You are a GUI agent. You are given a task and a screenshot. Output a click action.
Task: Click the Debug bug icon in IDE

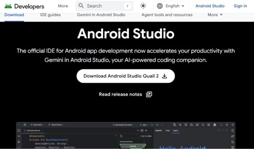pos(157,125)
